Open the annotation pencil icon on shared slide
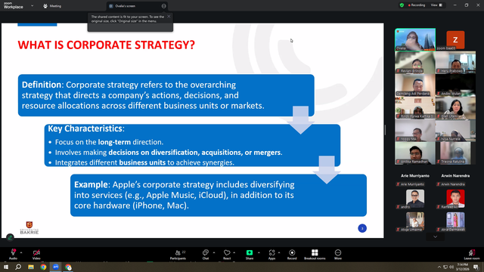Image resolution: width=484 pixels, height=272 pixels. tap(10, 237)
